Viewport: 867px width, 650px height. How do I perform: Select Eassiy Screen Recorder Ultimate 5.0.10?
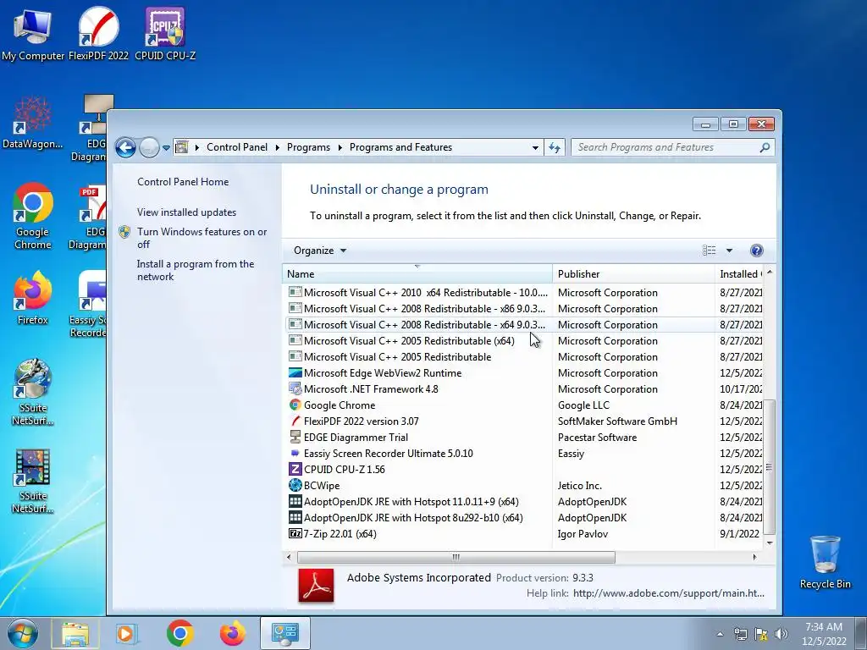523,454
